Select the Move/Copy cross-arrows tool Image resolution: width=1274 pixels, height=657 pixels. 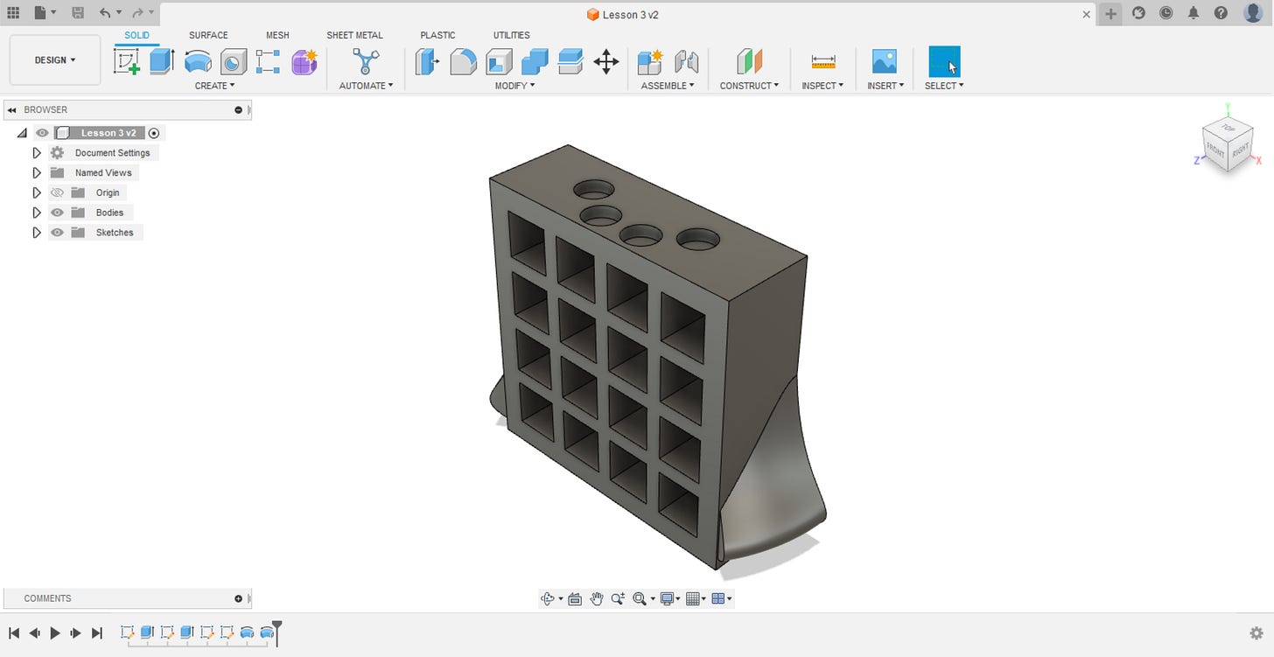(x=605, y=61)
